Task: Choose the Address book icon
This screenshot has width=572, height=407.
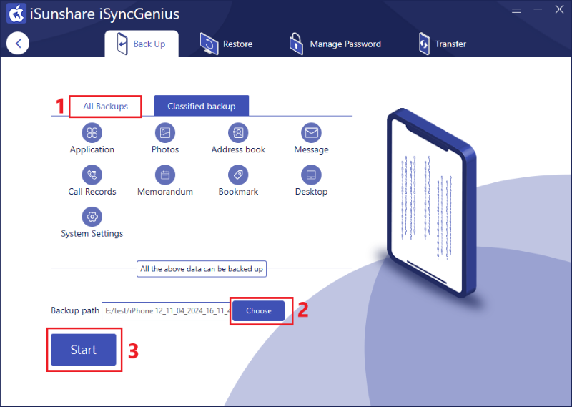Action: coord(238,132)
